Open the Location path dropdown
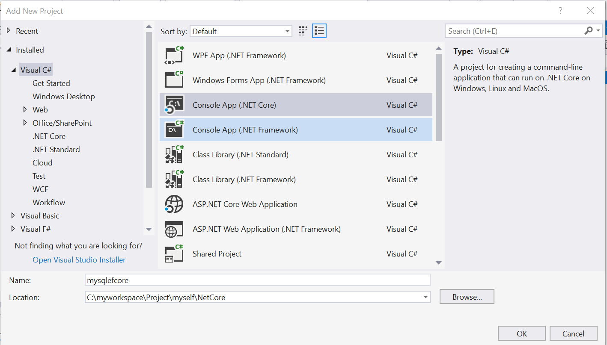This screenshot has width=607, height=345. click(x=425, y=297)
